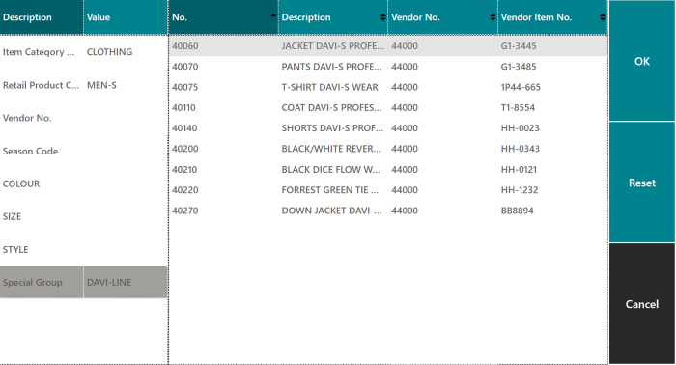Sort items by the No. column arrow
676x365 pixels.
pyautogui.click(x=273, y=15)
